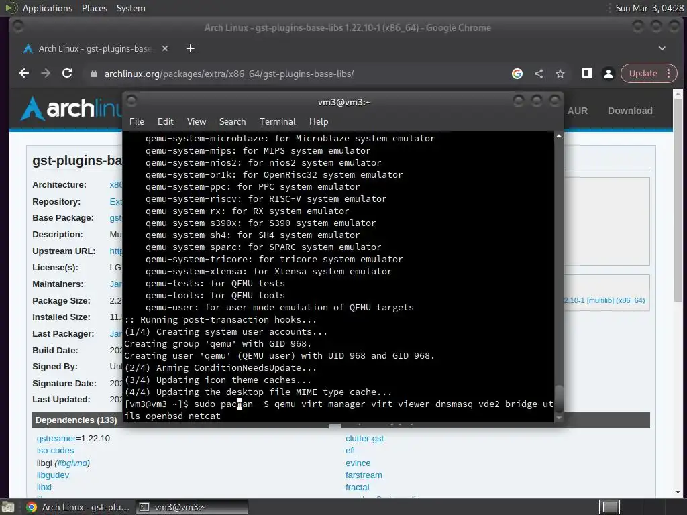The image size is (687, 515).
Task: Click the multilib x86_64 link
Action: coord(604,301)
